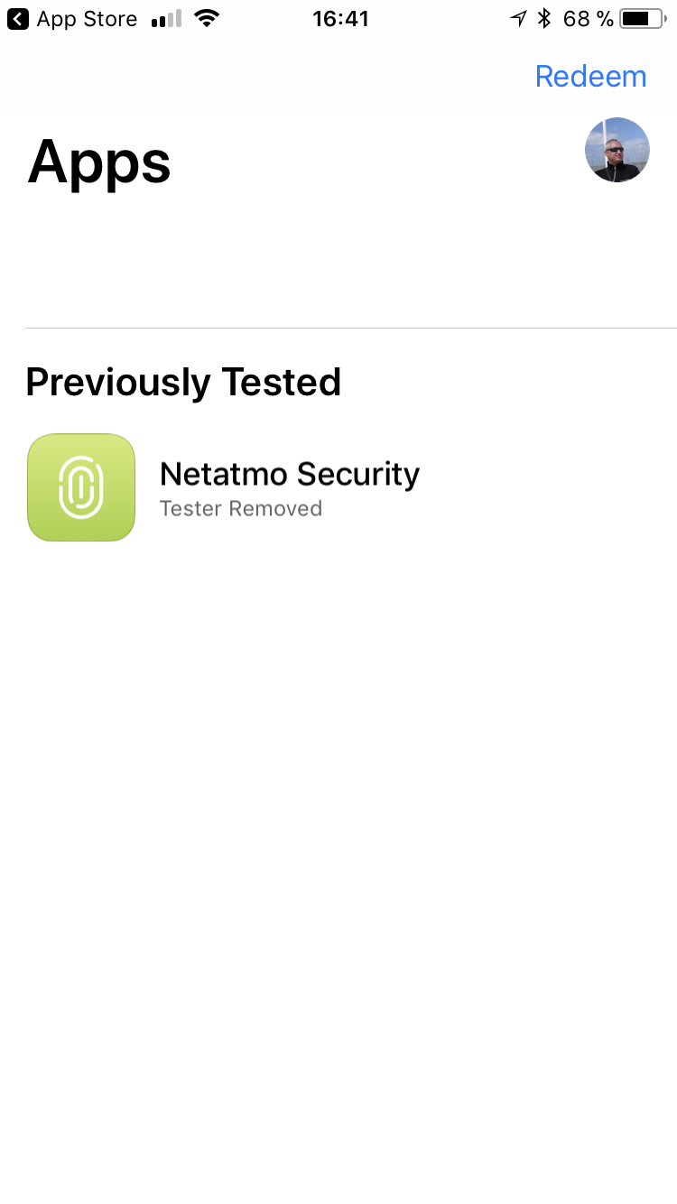Open the green Netatmo Security app icon
This screenshot has height=1204, width=677.
[81, 487]
